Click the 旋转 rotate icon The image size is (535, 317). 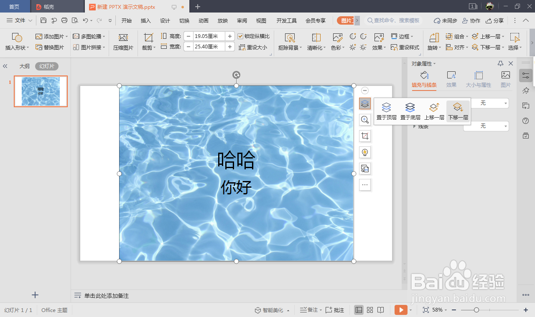point(434,38)
